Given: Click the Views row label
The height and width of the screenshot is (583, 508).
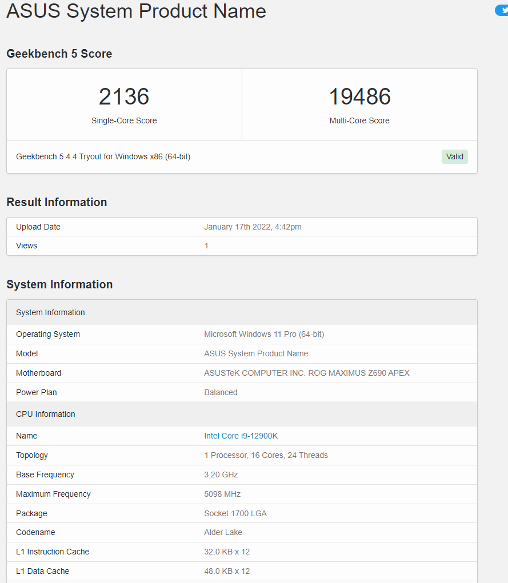Looking at the screenshot, I should pyautogui.click(x=26, y=246).
